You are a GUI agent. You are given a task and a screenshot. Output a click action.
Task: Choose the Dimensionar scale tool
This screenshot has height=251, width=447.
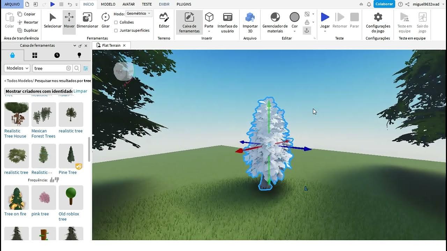(87, 21)
